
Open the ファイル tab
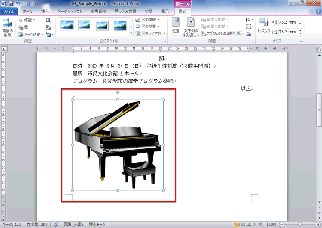(x=9, y=12)
